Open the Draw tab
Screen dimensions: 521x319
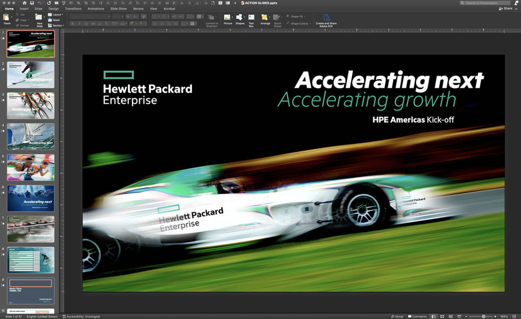(38, 8)
